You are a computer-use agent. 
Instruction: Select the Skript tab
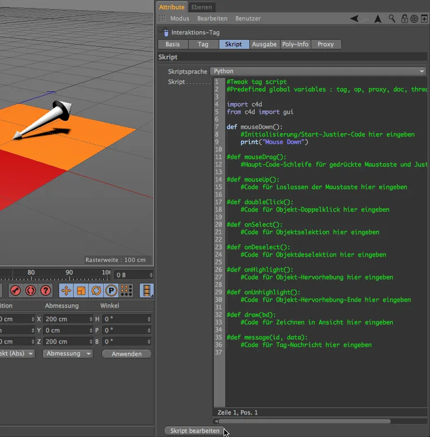234,44
